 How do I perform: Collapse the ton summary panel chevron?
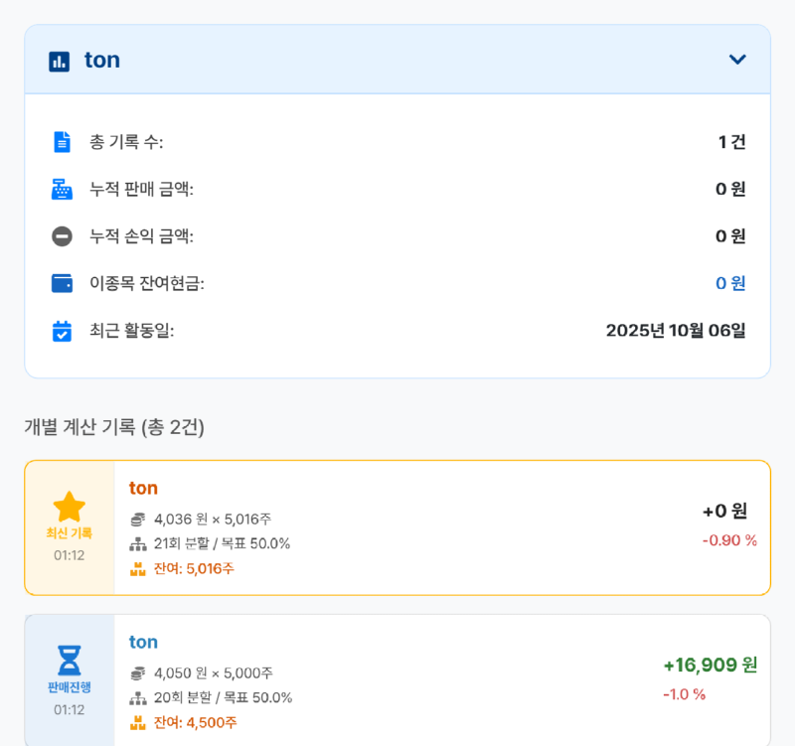coord(737,60)
